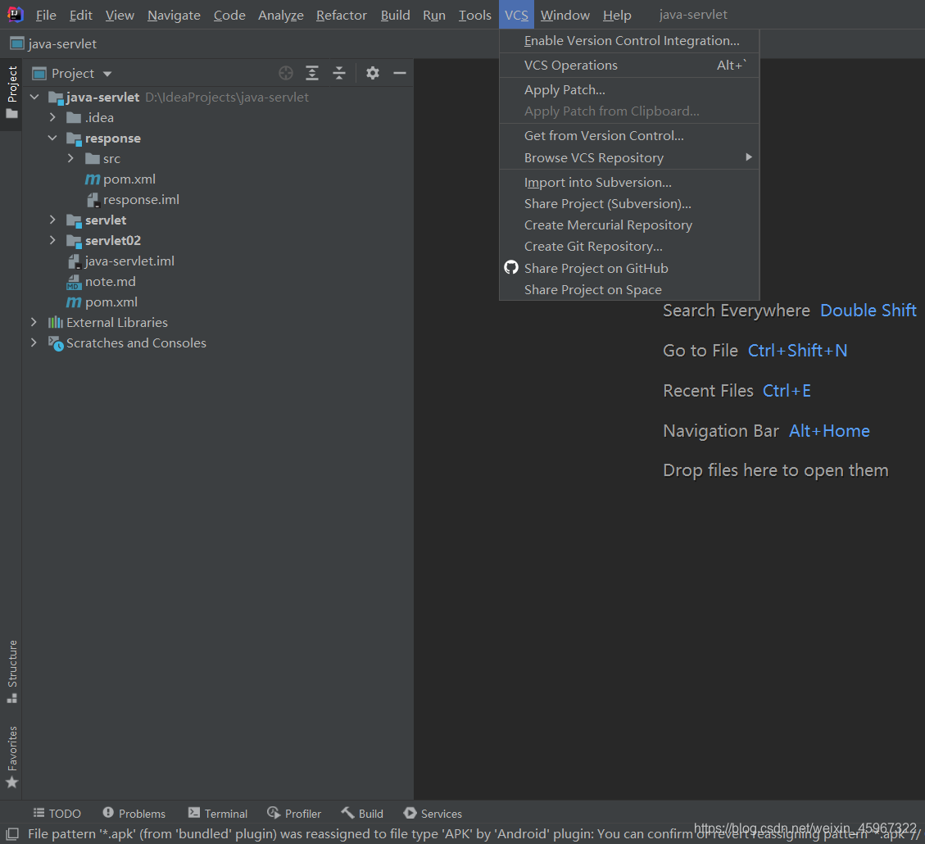Click the note.md markdown file icon
Image resolution: width=925 pixels, height=844 pixels.
[74, 282]
